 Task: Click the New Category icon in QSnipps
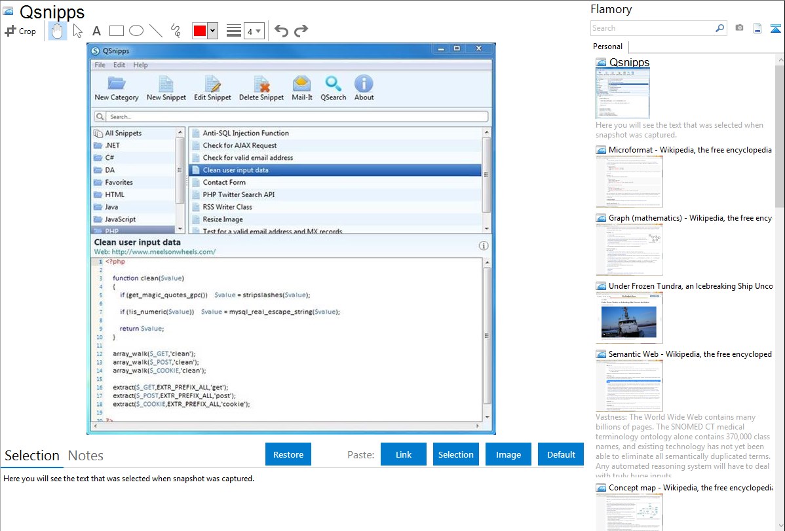[117, 84]
